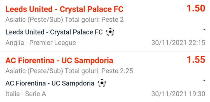Click the dash score placeholder for Fiorentina match
Image resolution: width=210 pixels, height=102 pixels.
(x=204, y=80)
